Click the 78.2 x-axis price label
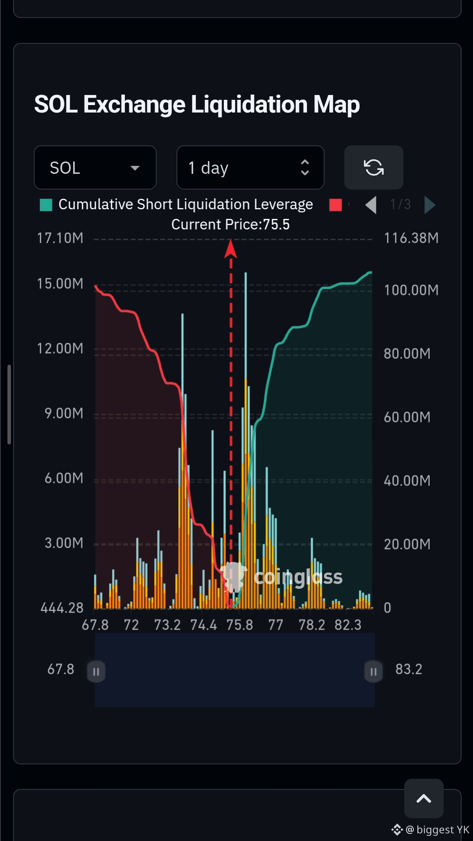 312,625
